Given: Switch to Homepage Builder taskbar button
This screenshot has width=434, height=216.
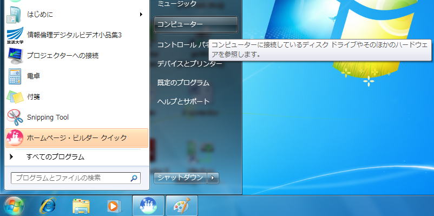Looking at the screenshot, I should click(148, 206).
